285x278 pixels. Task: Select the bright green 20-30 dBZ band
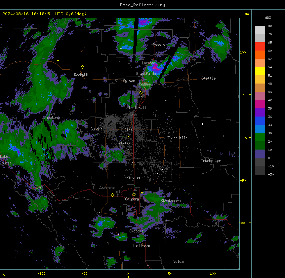pyautogui.click(x=260, y=137)
